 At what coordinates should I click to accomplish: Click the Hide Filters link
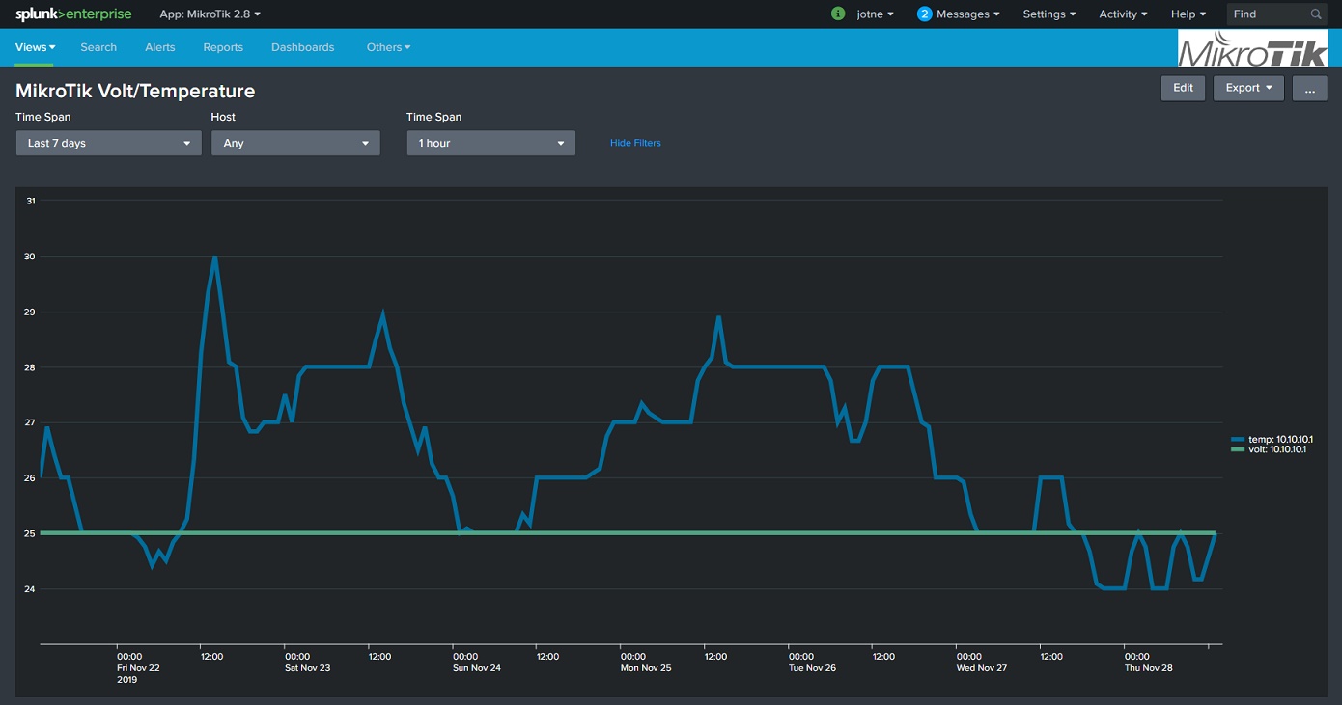coord(635,143)
